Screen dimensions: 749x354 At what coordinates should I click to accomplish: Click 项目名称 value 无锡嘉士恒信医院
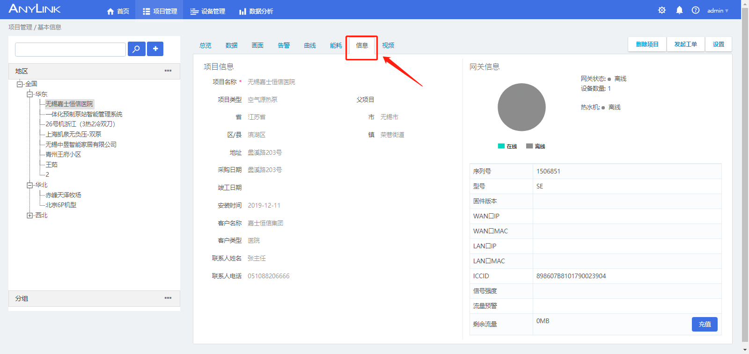click(x=271, y=82)
